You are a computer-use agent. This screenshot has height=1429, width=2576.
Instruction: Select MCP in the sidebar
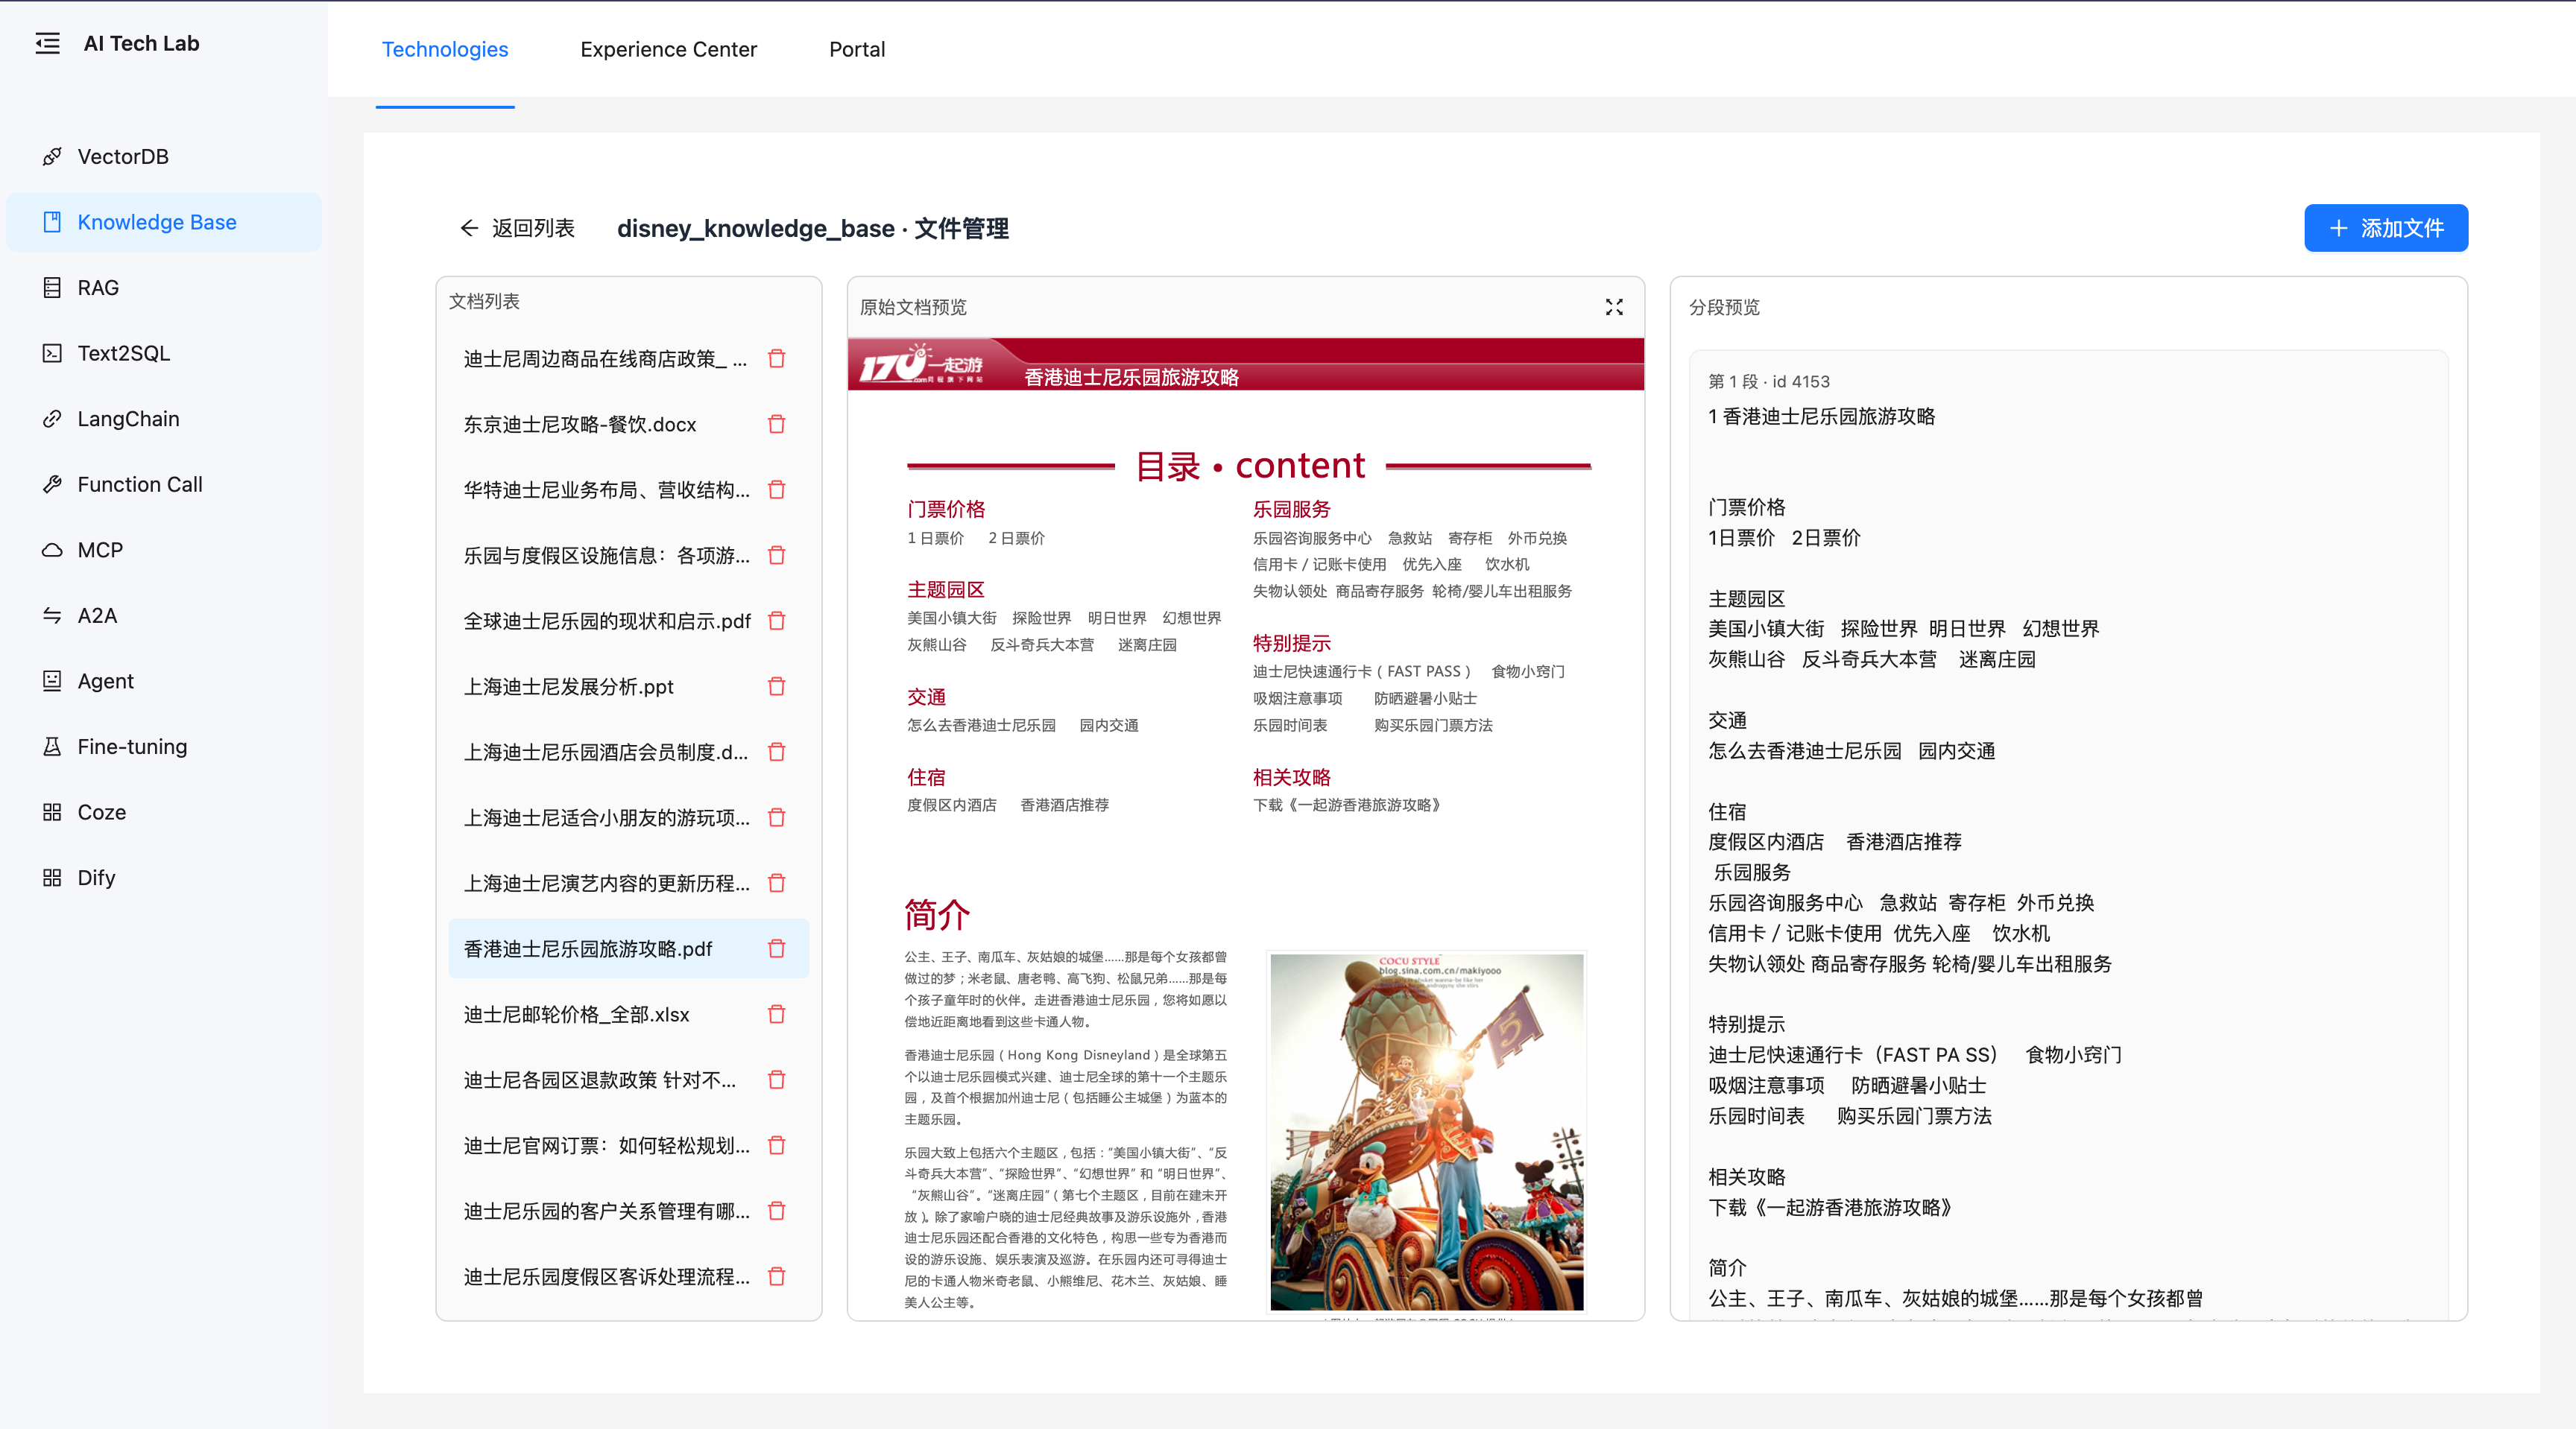point(164,550)
